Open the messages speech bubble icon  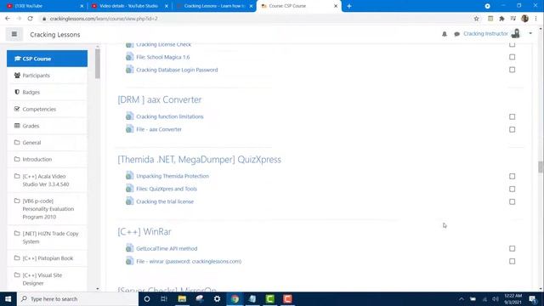457,34
